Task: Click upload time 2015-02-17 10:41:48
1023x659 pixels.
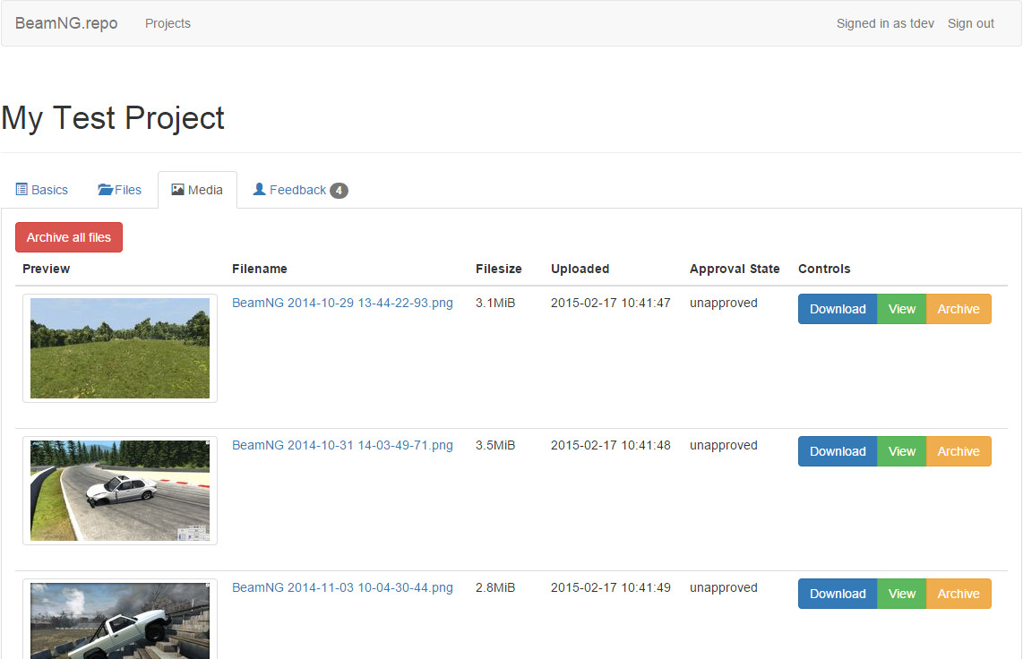Action: pos(611,445)
